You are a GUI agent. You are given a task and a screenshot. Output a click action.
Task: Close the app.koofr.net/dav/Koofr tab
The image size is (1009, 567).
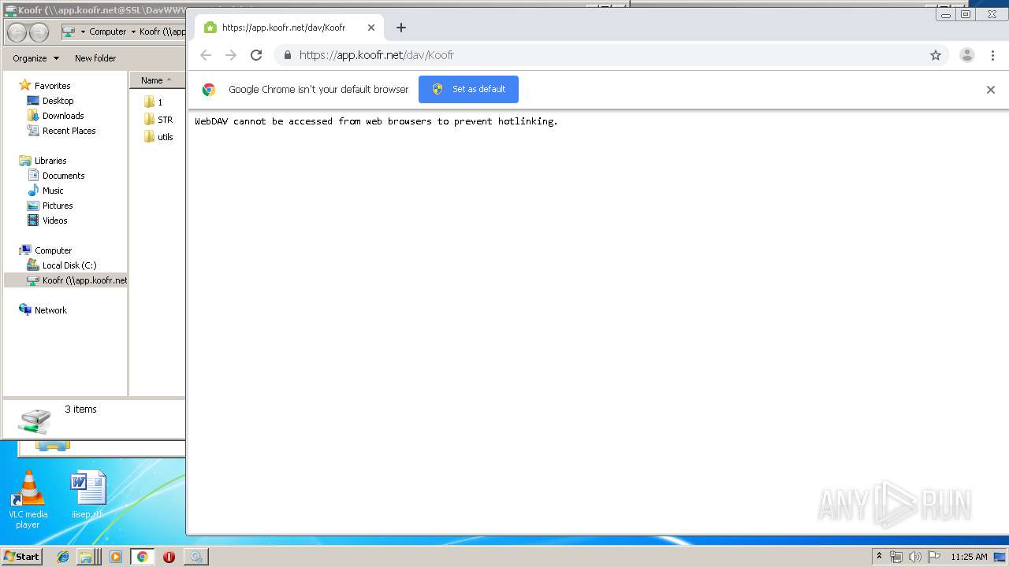click(371, 28)
